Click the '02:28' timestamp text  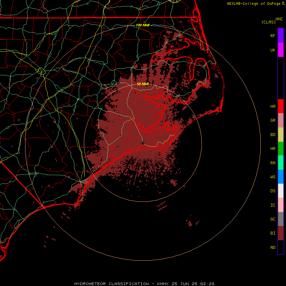point(207,284)
